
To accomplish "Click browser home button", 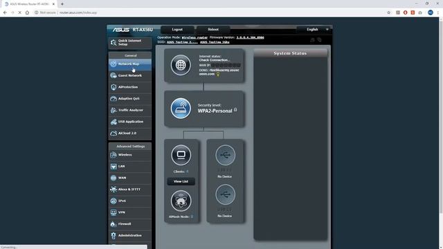I will (27, 12).
